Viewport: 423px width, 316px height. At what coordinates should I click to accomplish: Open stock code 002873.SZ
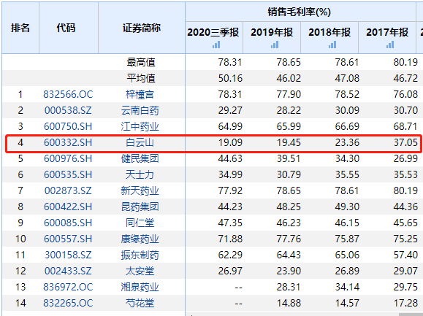[68, 190]
